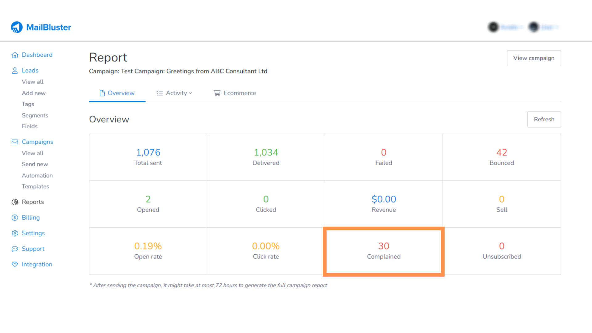Click the Reports pie chart icon

[14, 202]
